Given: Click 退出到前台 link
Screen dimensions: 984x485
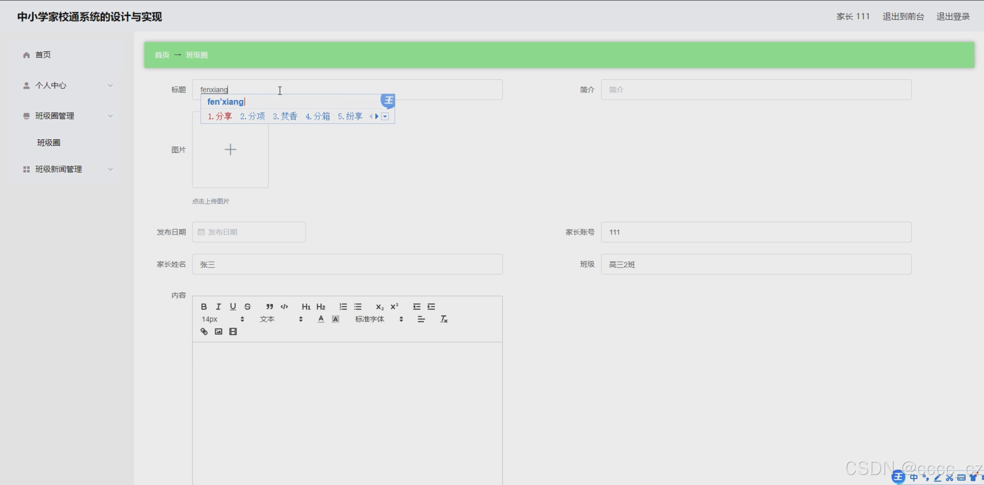Looking at the screenshot, I should coord(903,17).
